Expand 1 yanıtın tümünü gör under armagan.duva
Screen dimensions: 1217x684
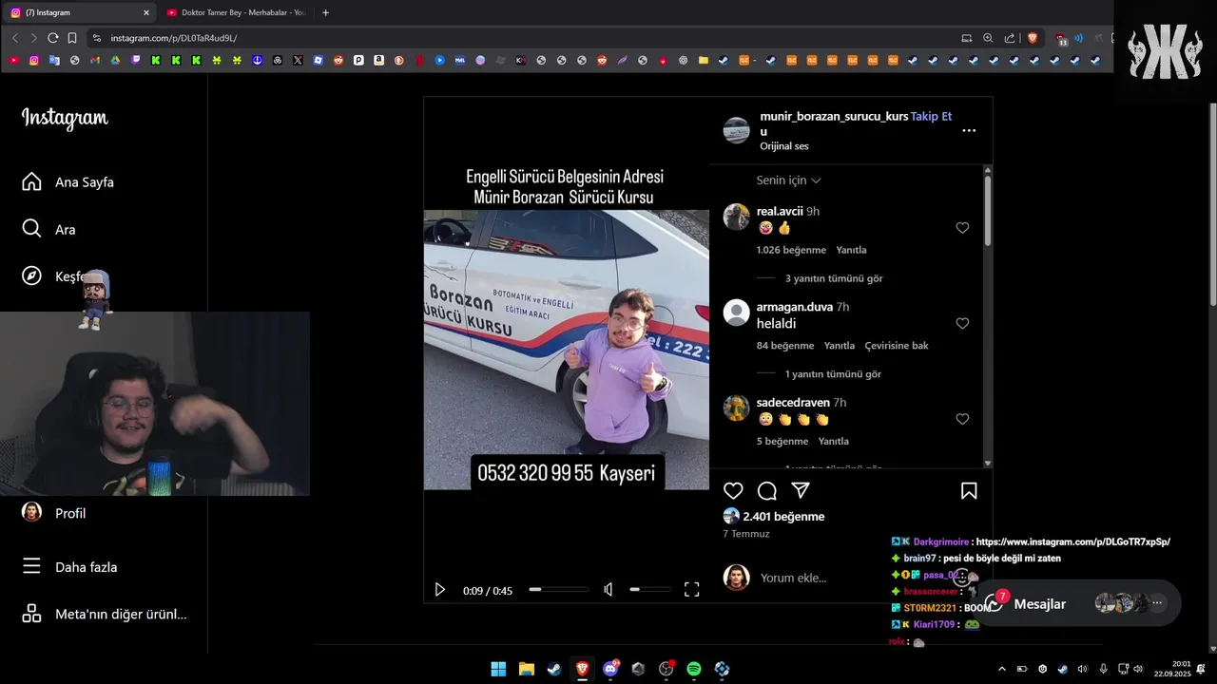coord(833,374)
